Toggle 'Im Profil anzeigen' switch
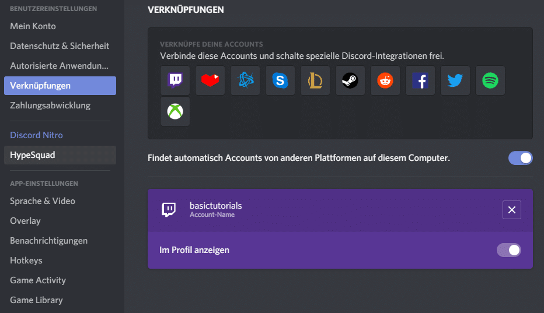The image size is (544, 313). click(508, 250)
